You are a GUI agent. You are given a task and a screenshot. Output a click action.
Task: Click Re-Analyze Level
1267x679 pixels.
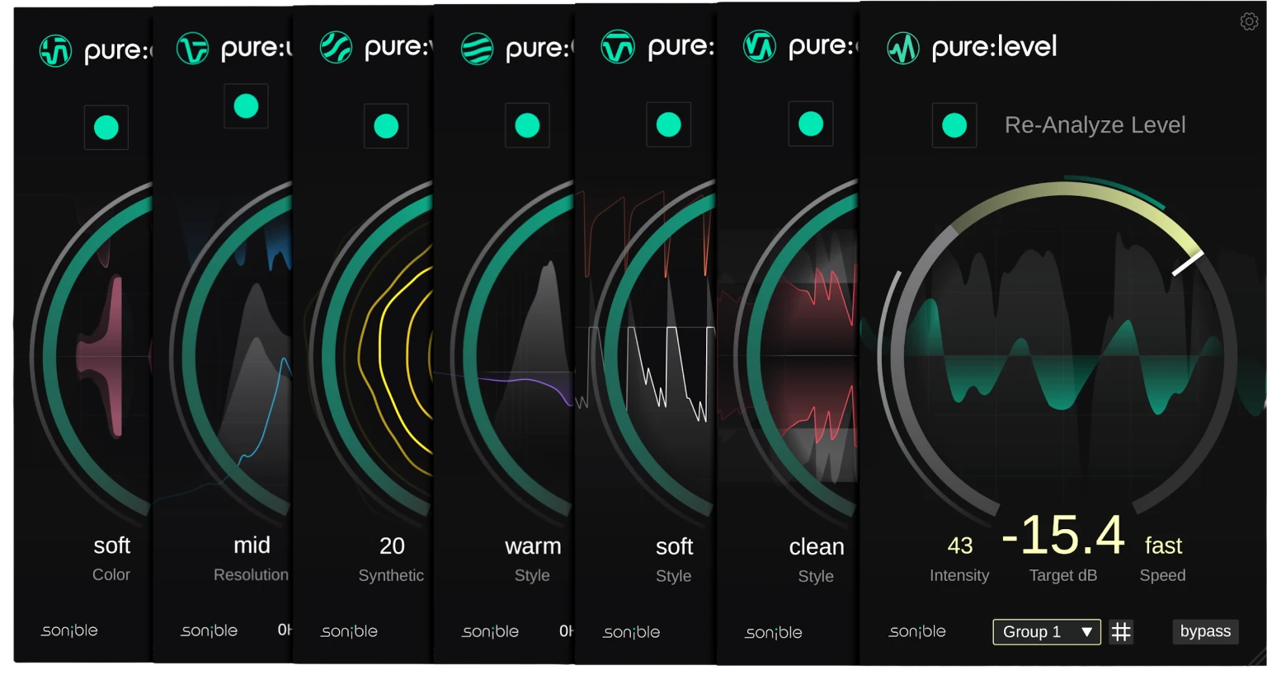(1095, 124)
